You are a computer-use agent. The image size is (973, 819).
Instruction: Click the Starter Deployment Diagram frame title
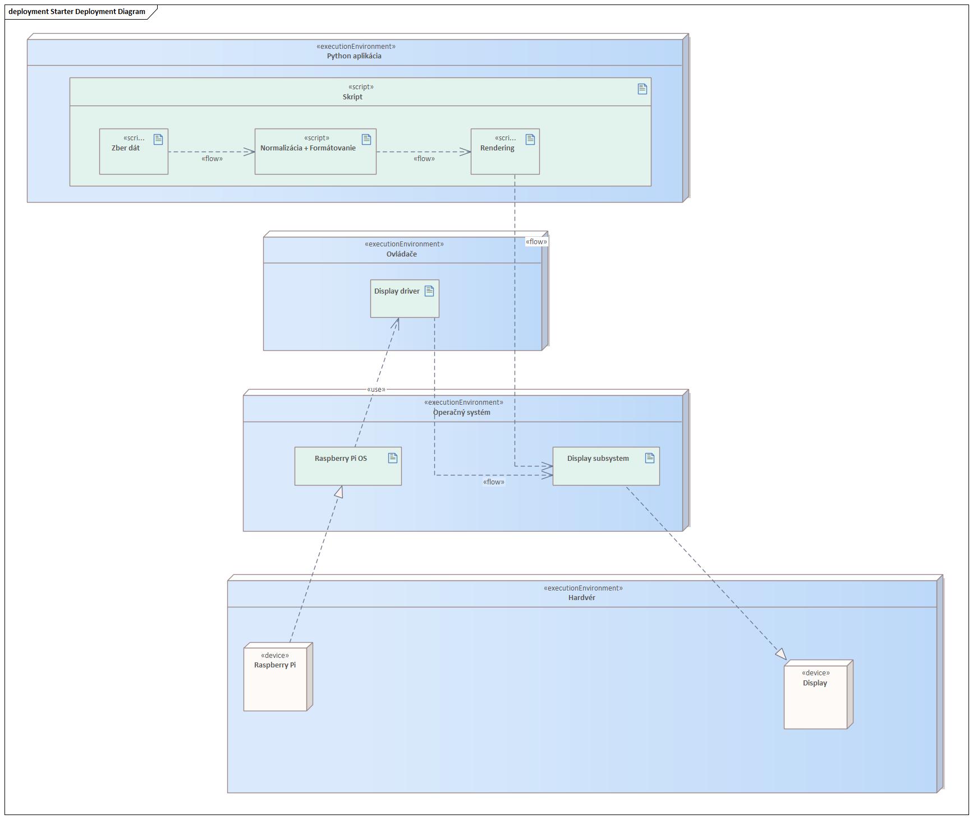click(77, 12)
